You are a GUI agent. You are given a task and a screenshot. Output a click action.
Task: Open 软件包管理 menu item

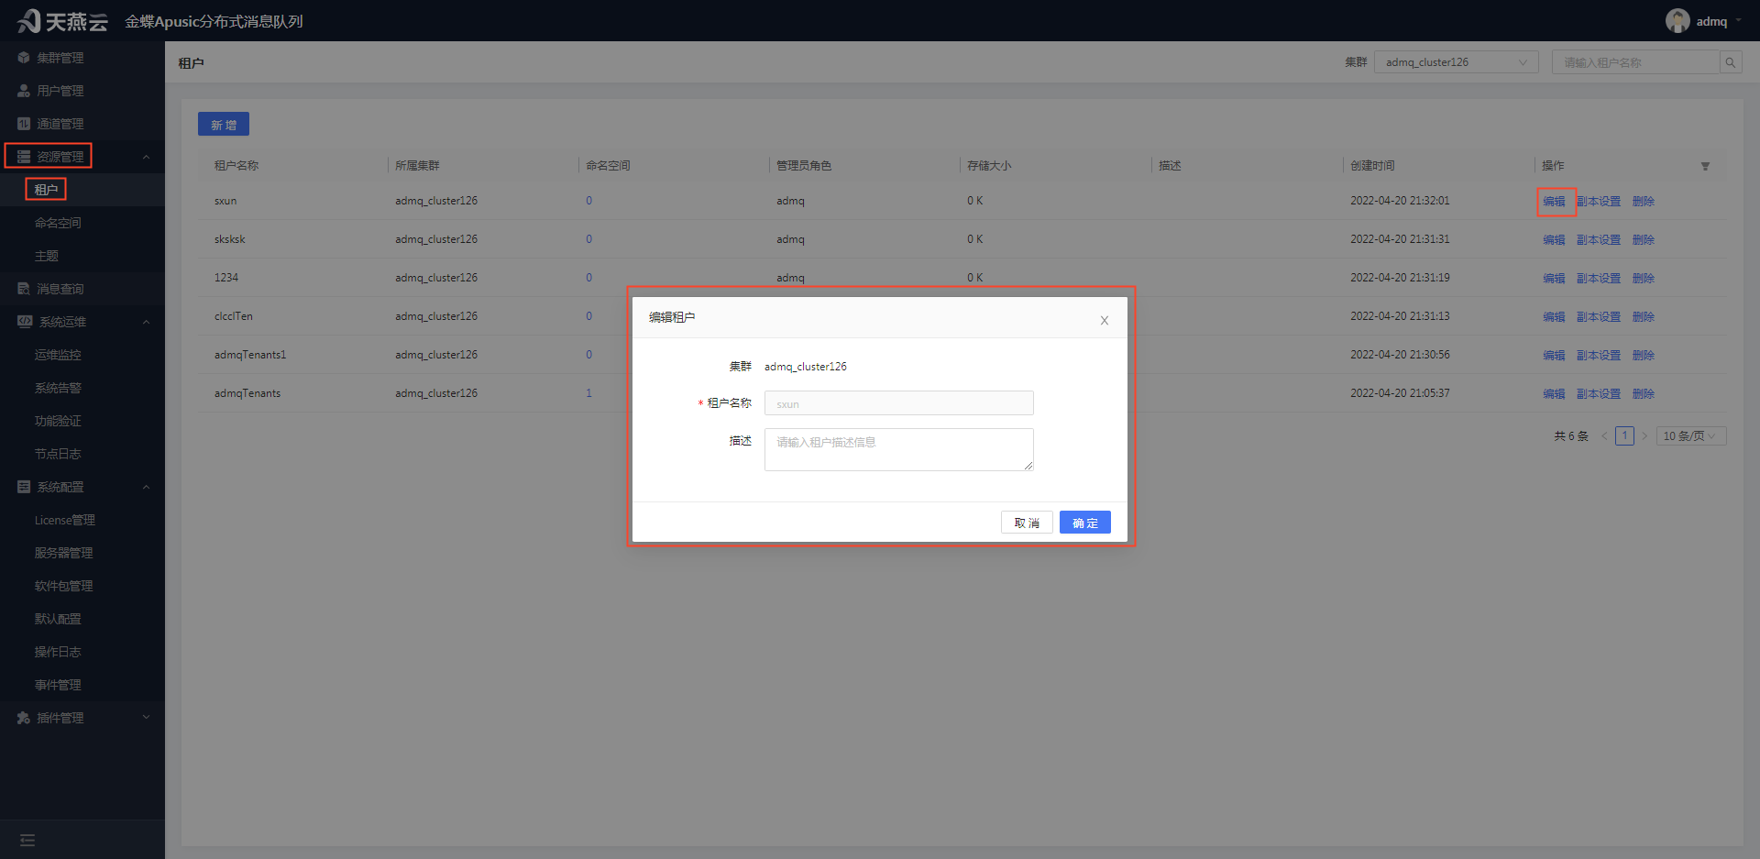click(63, 586)
